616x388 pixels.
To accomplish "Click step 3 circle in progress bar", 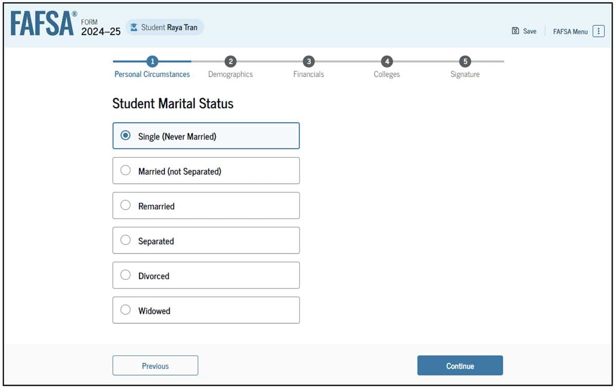I will tap(309, 62).
